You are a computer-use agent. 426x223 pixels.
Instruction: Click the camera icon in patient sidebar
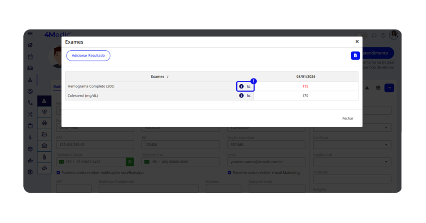(45, 146)
